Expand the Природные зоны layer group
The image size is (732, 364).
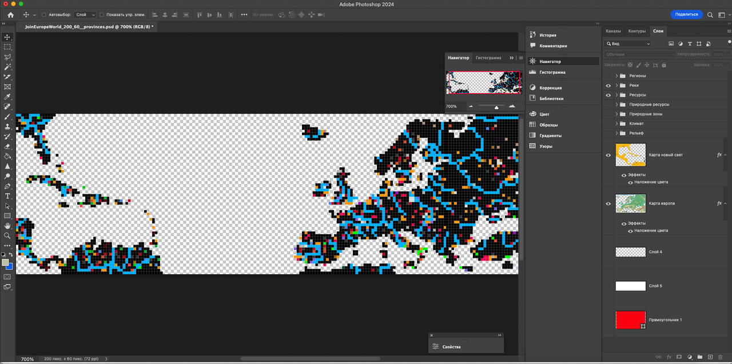(616, 114)
